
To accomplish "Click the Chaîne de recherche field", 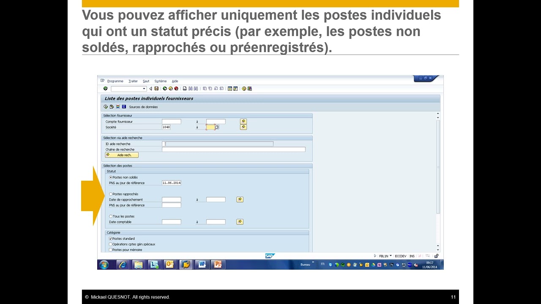I will [x=233, y=149].
